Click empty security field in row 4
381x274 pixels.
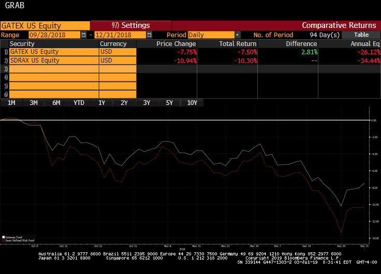(54, 78)
